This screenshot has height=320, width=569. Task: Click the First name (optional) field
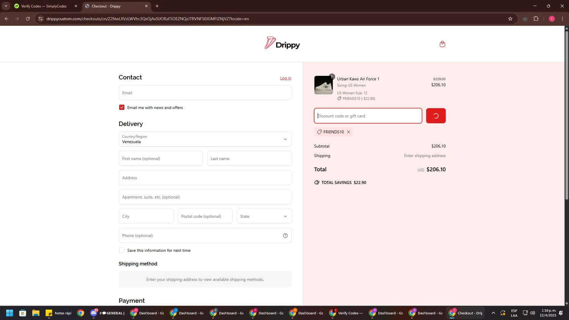point(161,158)
